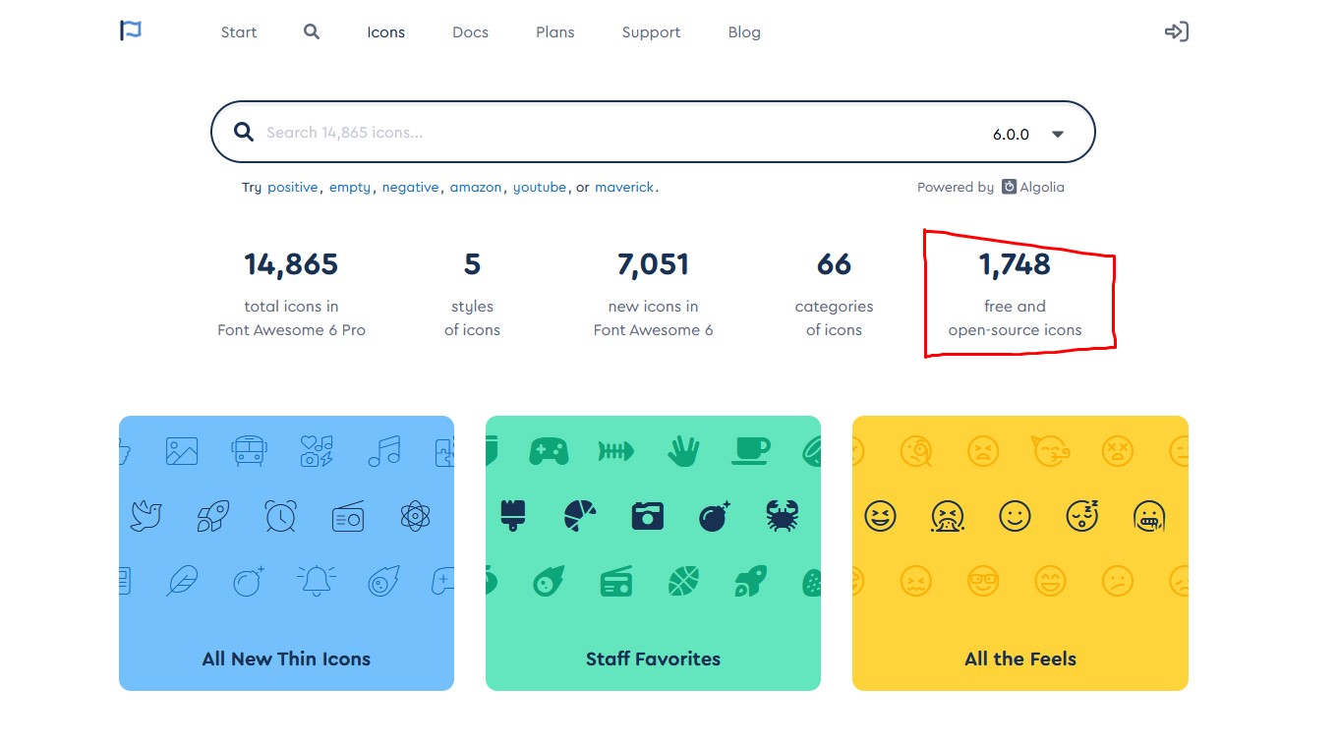Open the Plans page
This screenshot has height=744, width=1338.
point(554,31)
